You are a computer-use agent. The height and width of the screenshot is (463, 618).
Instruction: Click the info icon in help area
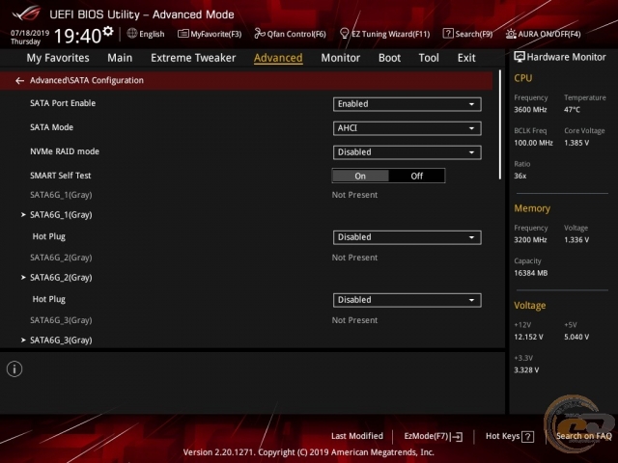14,369
